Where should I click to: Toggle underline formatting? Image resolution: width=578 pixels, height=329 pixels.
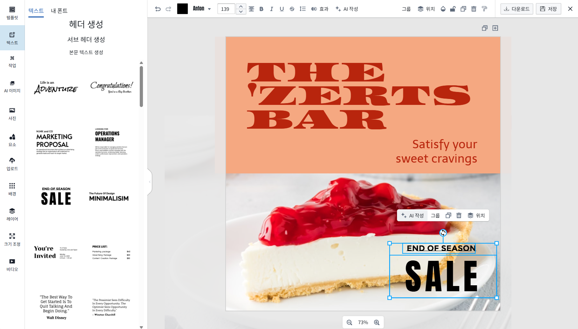tap(282, 9)
